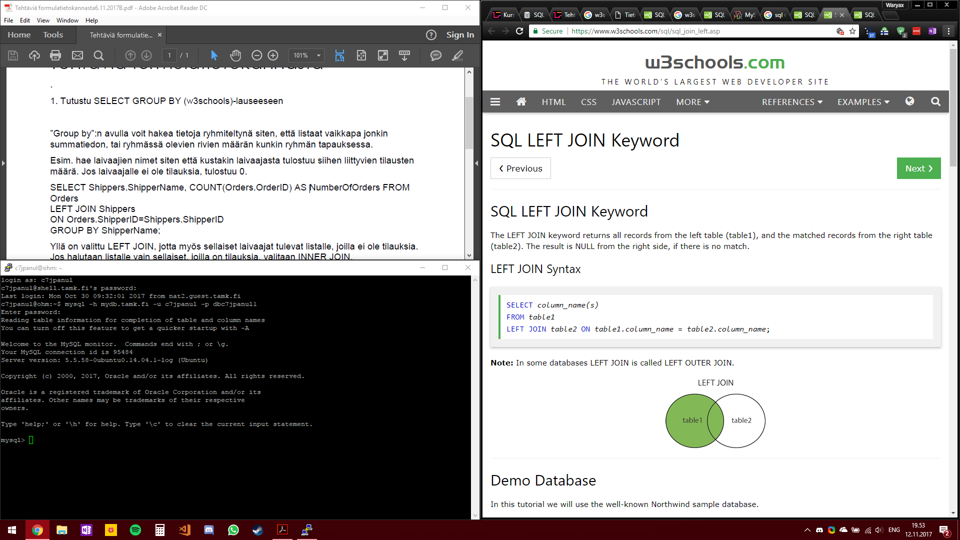
Task: Click the print icon in Acrobat toolbar
Action: (x=55, y=55)
